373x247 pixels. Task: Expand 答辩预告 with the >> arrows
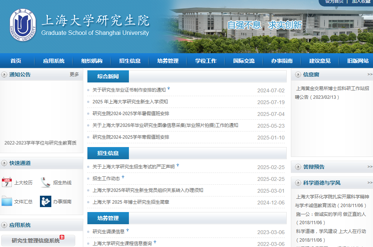[370, 167]
